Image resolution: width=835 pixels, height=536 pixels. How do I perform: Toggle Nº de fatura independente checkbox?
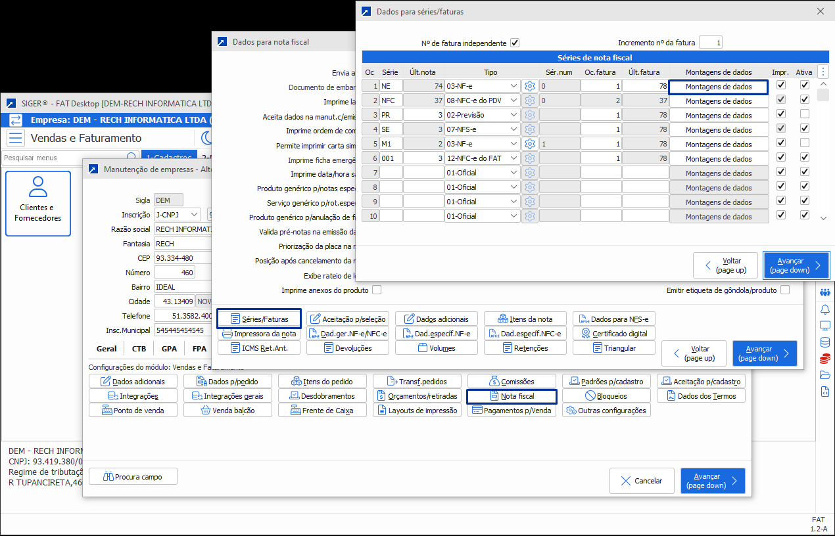515,43
